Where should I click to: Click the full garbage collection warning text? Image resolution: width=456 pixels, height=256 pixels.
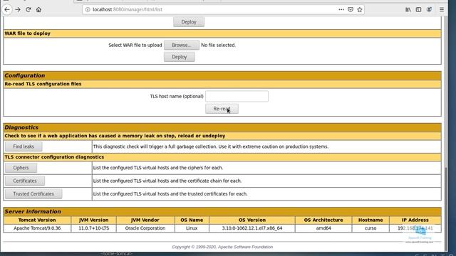(x=211, y=146)
